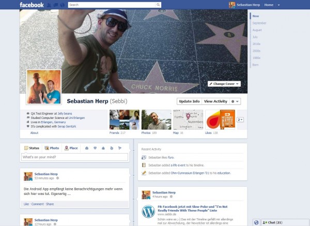Click the Facebook logo in top bar
This screenshot has width=310, height=226.
point(31,5)
